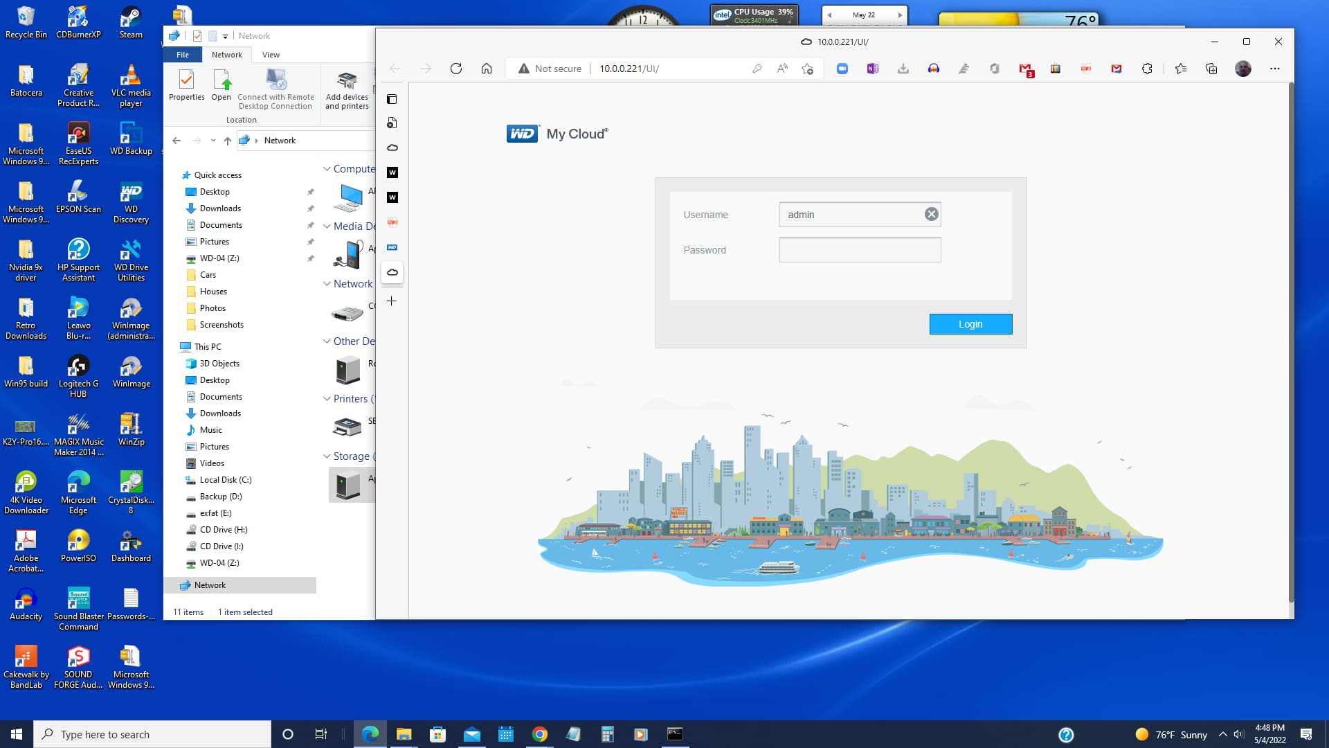This screenshot has height=748, width=1329.
Task: Click the Edge address bar URL
Action: point(629,69)
